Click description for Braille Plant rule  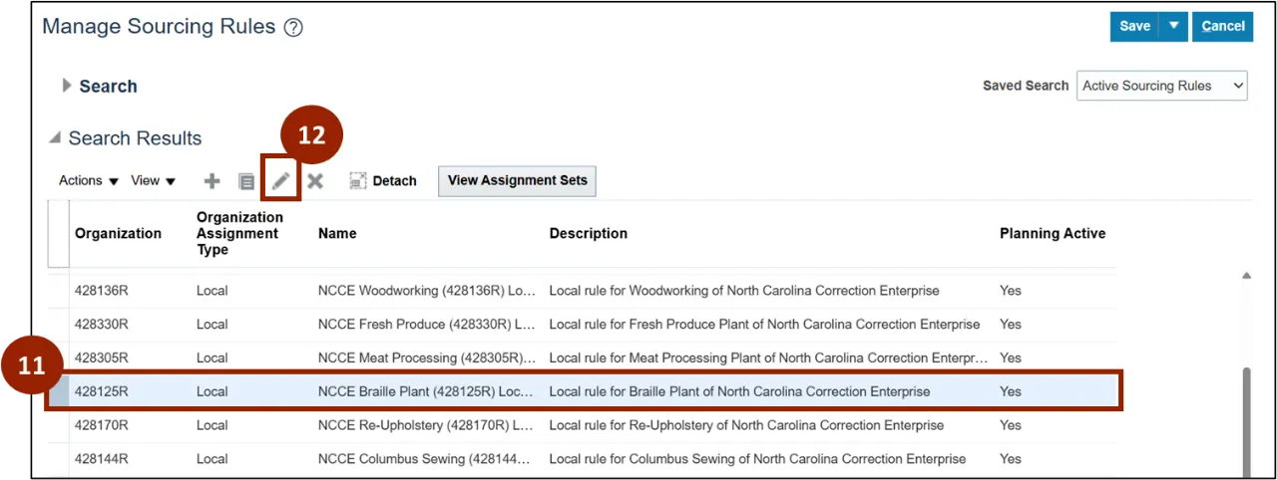click(739, 391)
